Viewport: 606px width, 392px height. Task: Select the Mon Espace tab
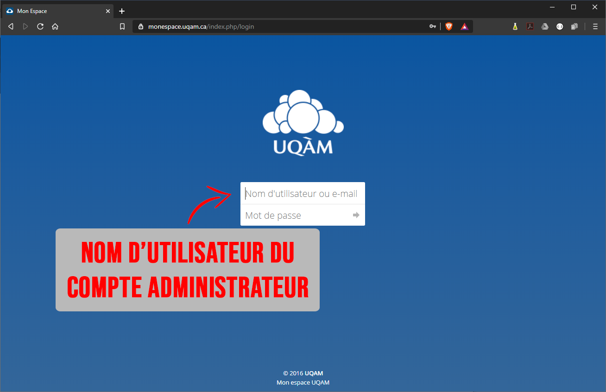[57, 11]
